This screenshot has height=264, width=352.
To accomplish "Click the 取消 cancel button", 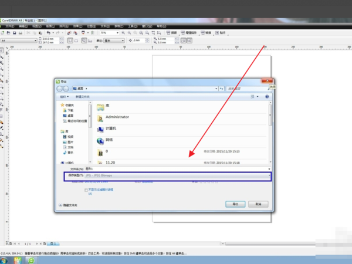I will pyautogui.click(x=258, y=204).
